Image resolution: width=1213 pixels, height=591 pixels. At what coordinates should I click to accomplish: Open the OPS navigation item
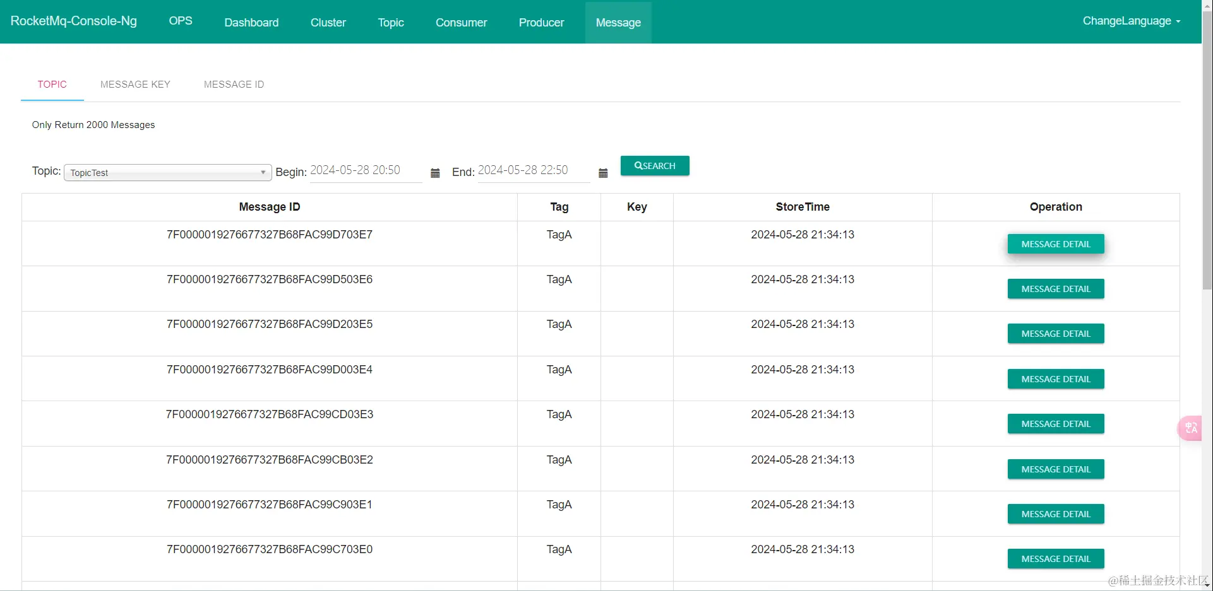tap(181, 21)
